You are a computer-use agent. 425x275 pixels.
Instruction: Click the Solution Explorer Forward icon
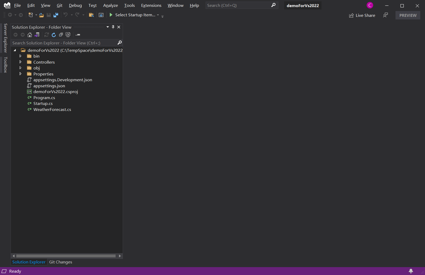tap(23, 35)
